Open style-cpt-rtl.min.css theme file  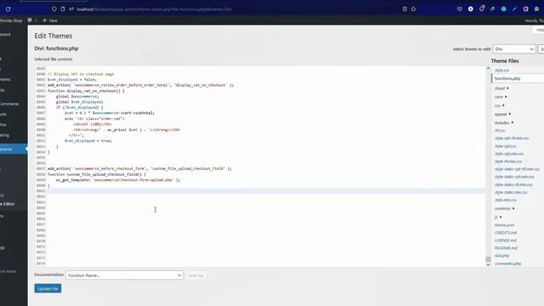coord(512,138)
